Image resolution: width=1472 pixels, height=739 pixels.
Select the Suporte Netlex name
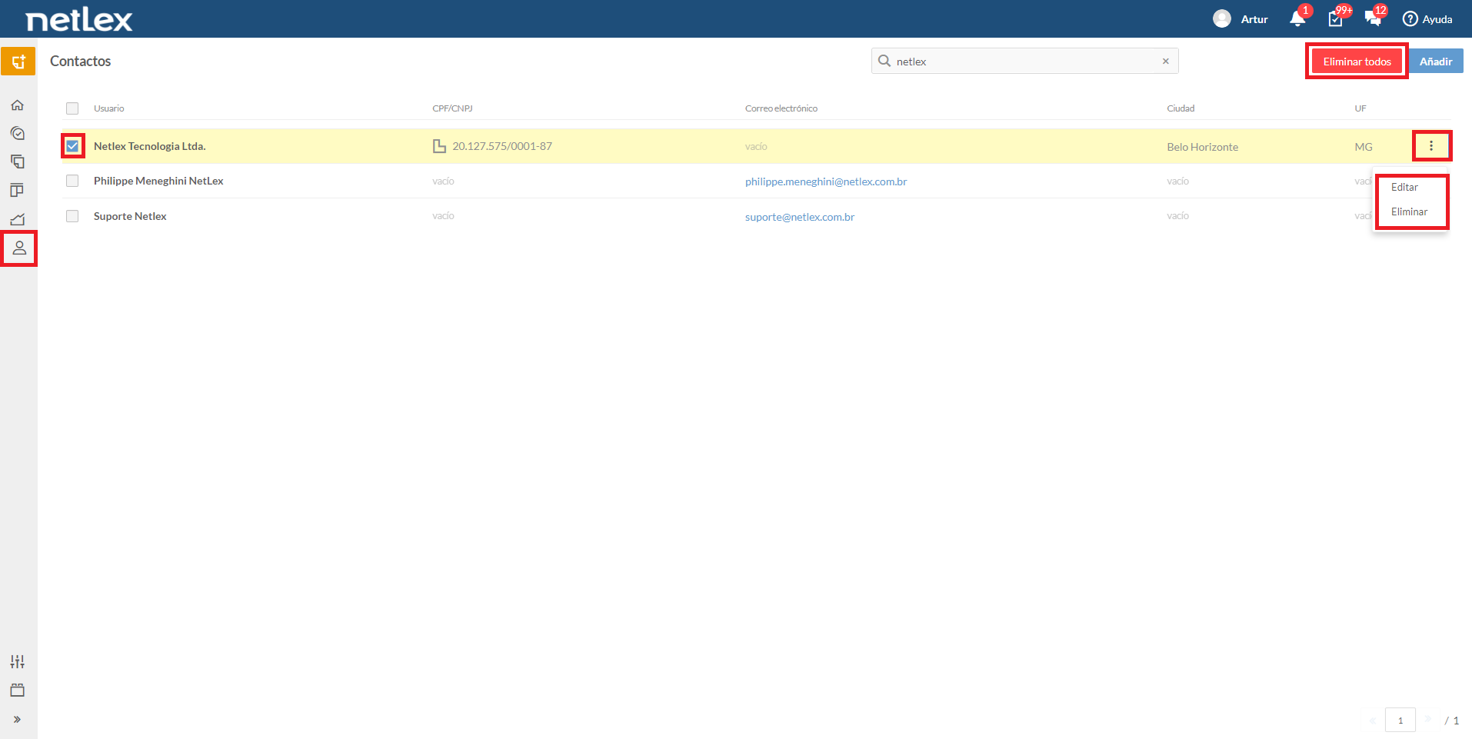coord(130,216)
